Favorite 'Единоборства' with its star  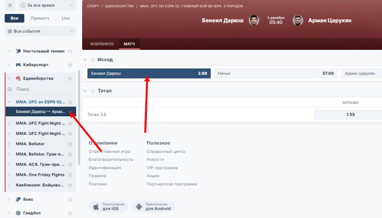pos(70,78)
